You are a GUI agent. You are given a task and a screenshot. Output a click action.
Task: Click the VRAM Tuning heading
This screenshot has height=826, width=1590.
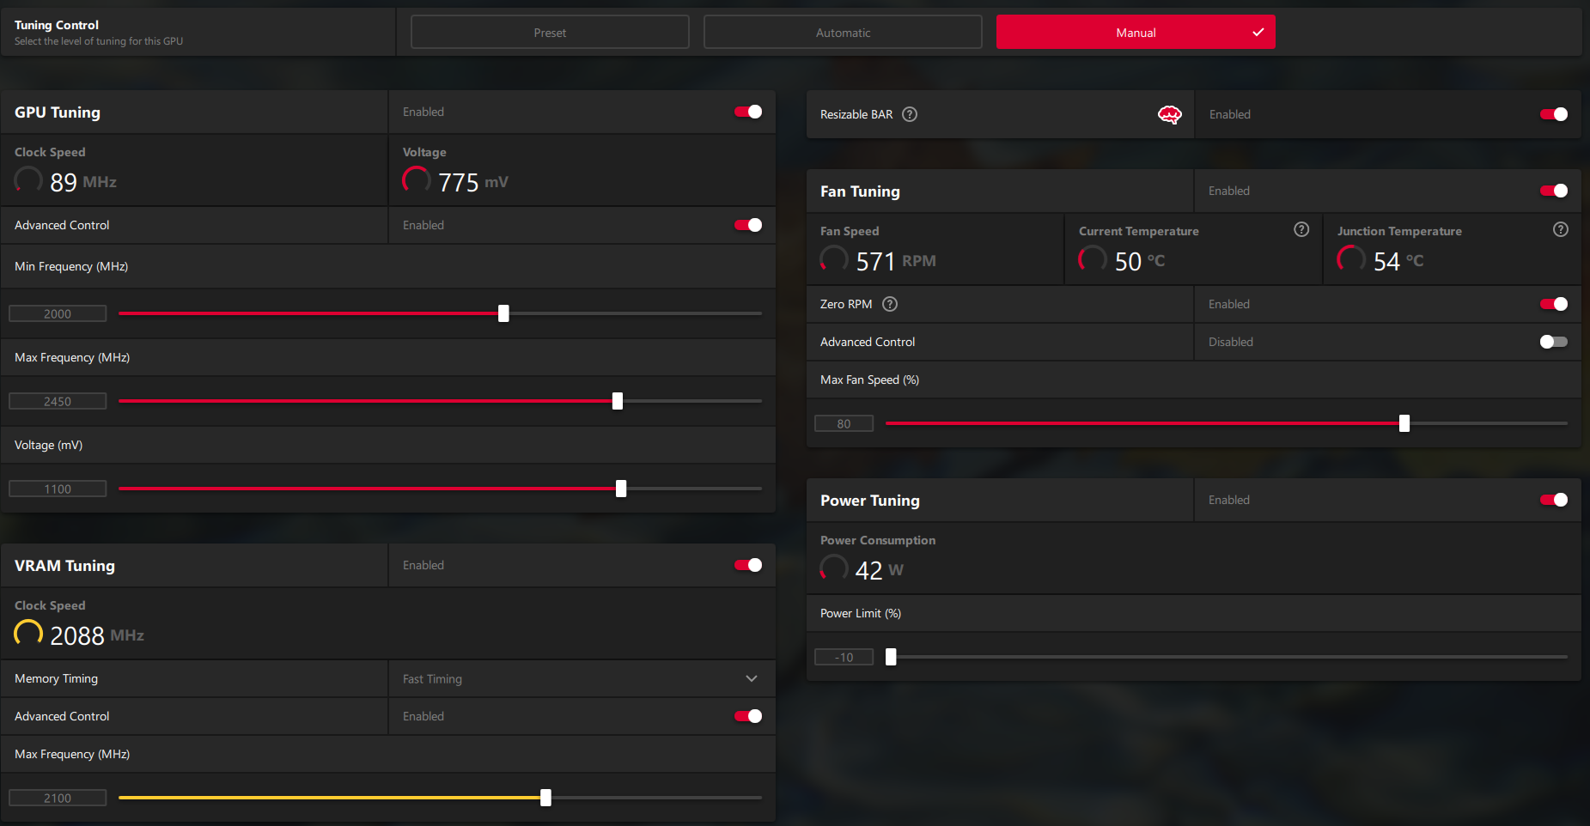(64, 566)
